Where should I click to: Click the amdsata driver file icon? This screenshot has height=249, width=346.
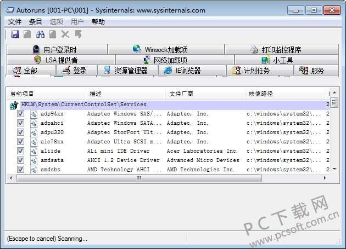pyautogui.click(x=34, y=160)
